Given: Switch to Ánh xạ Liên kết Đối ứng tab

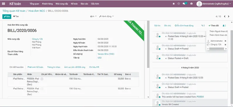Looking at the screenshot, I should click(x=75, y=67).
